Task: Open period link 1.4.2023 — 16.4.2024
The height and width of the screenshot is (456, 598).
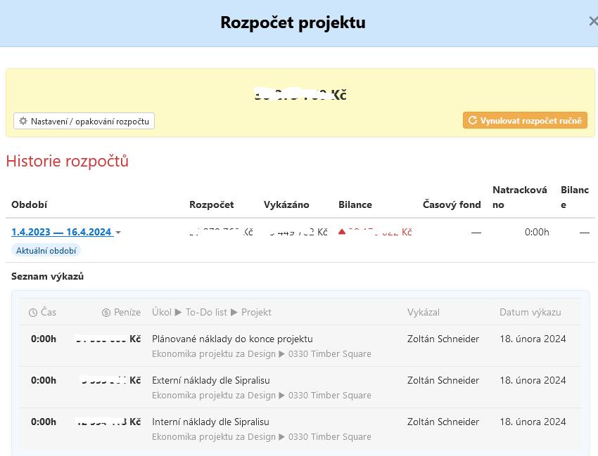Action: click(63, 232)
